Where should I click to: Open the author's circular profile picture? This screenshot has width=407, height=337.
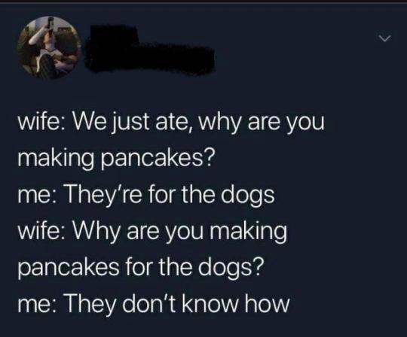click(x=48, y=47)
